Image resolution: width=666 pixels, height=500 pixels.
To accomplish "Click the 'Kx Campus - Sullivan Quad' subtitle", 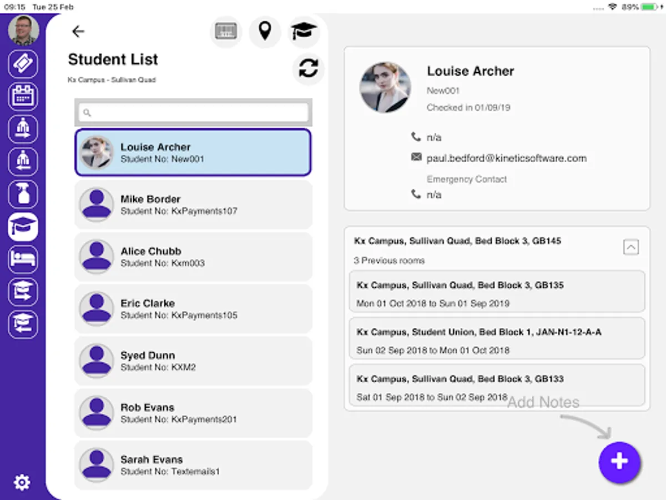I will click(x=112, y=80).
